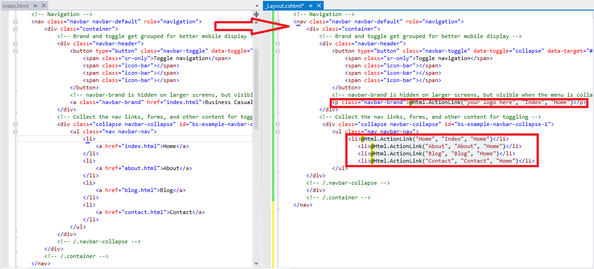Click the href="about.html" About line
The height and width of the screenshot is (269, 594).
coord(144,168)
